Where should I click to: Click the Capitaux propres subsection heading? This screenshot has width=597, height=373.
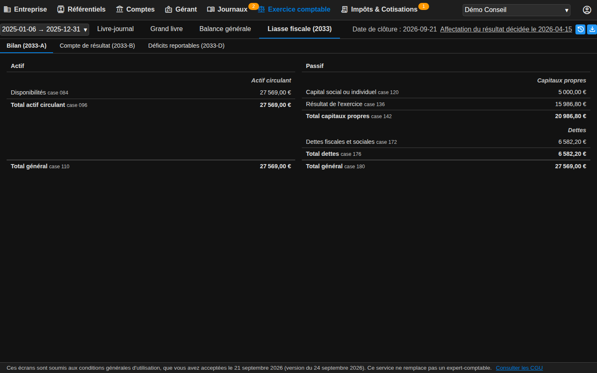click(561, 80)
